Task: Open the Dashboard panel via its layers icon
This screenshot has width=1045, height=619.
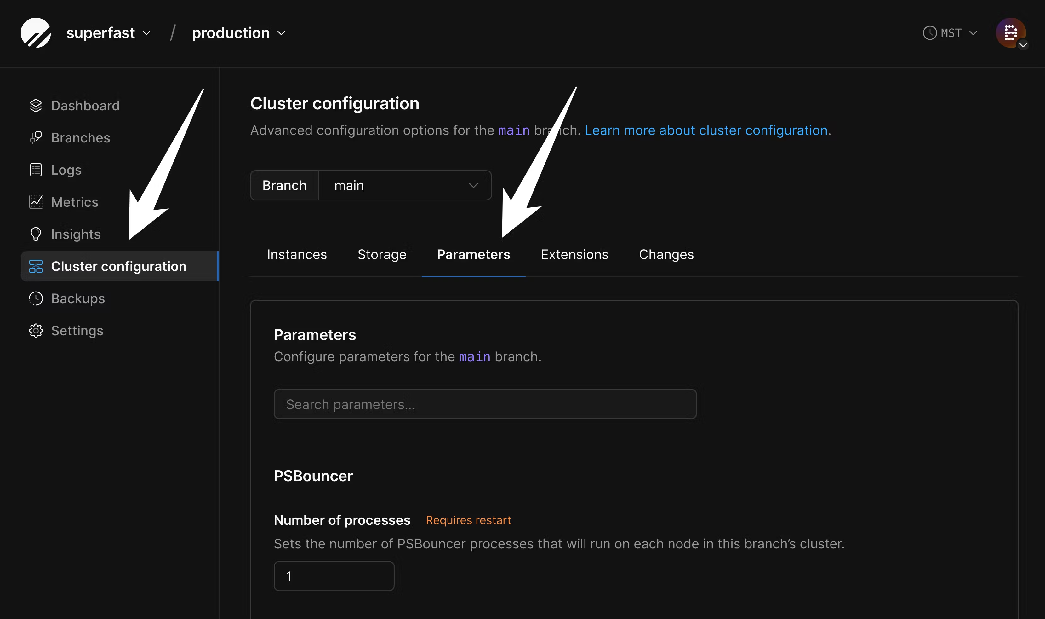Action: pos(36,105)
